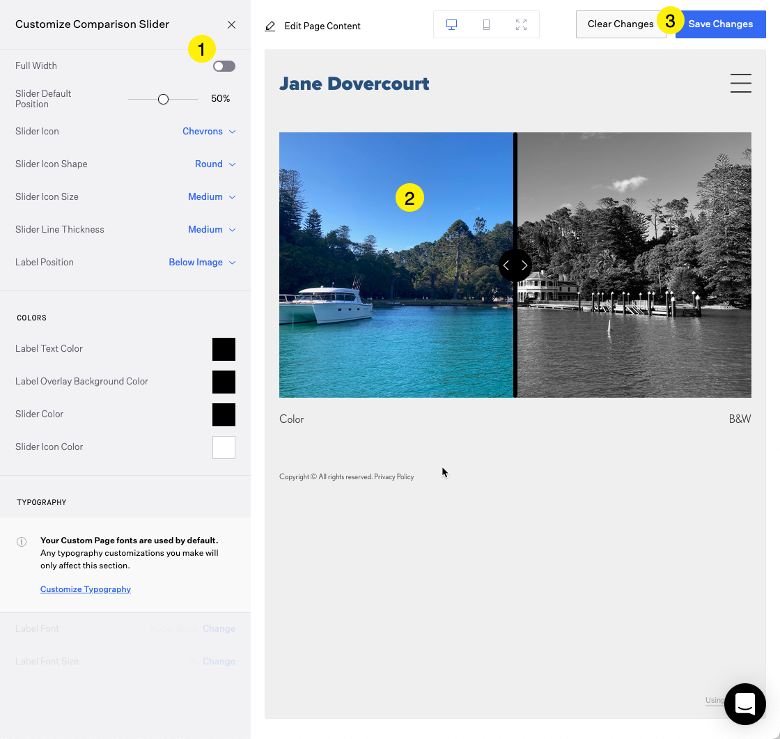This screenshot has width=780, height=739.
Task: Open the hamburger menu on the preview page
Action: tap(740, 83)
